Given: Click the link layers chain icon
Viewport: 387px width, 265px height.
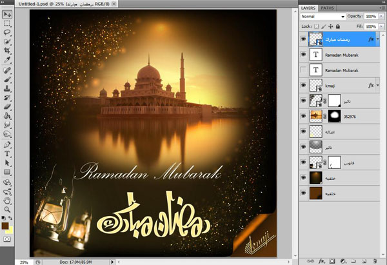Looking at the screenshot, I should (309, 260).
